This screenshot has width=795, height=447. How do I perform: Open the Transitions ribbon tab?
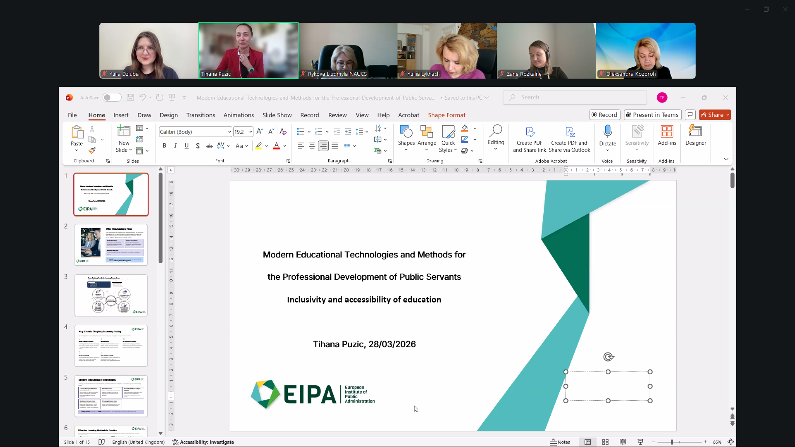(x=200, y=115)
